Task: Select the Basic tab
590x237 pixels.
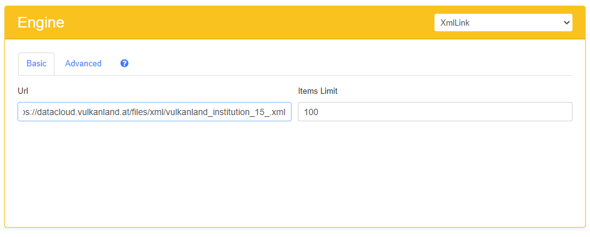Action: [x=36, y=63]
